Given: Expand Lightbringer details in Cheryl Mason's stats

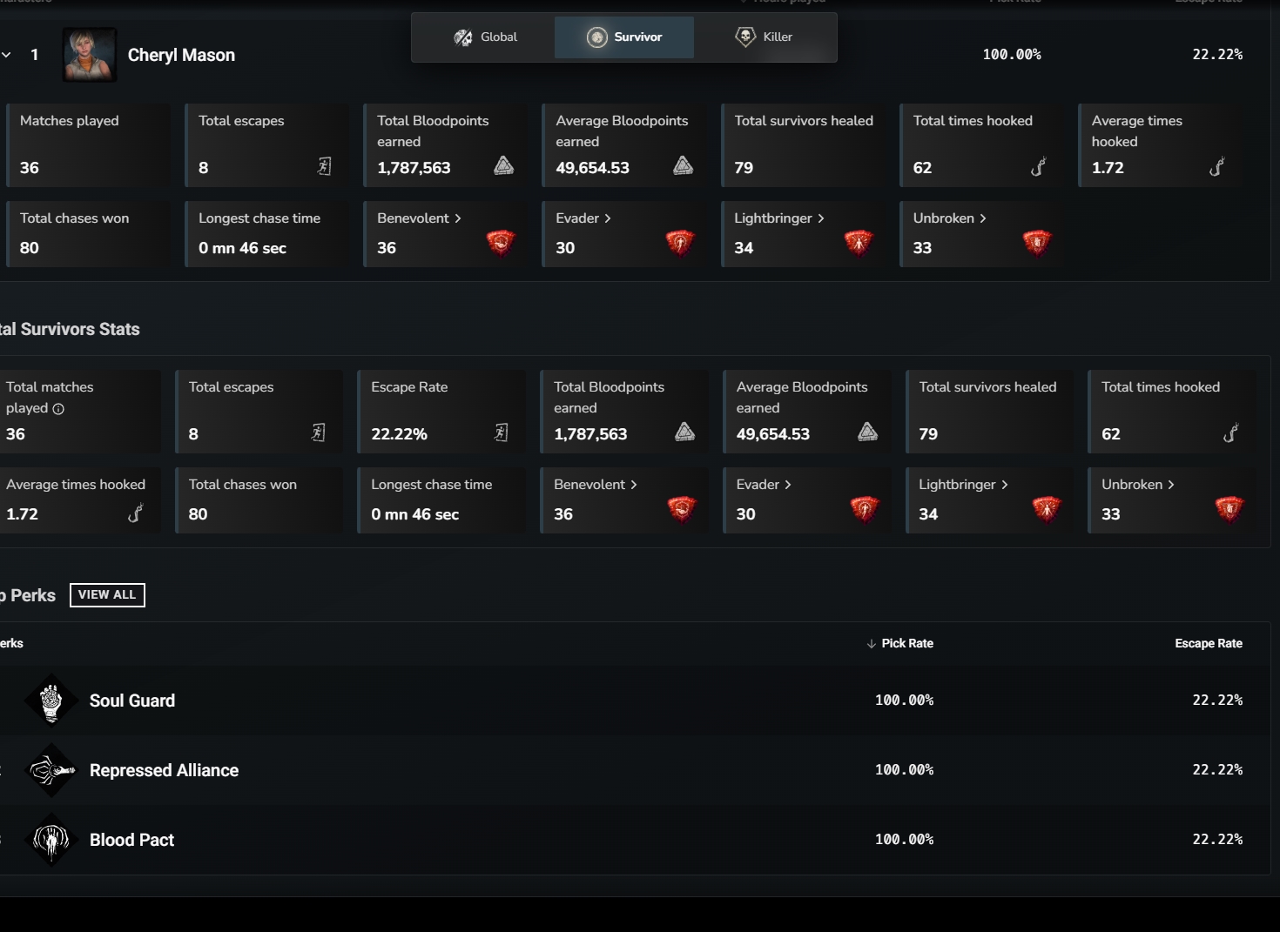Looking at the screenshot, I should (x=779, y=218).
